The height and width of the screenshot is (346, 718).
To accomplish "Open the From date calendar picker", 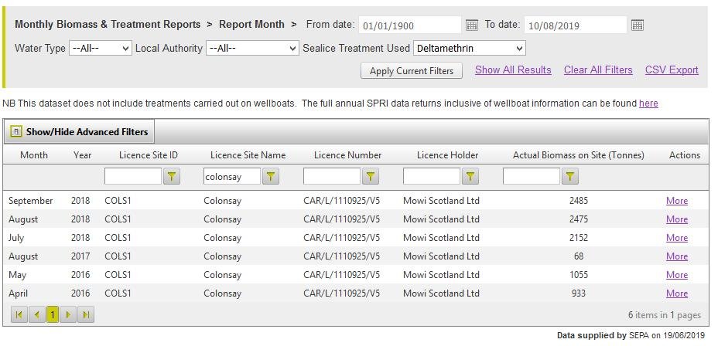I will click(x=472, y=25).
